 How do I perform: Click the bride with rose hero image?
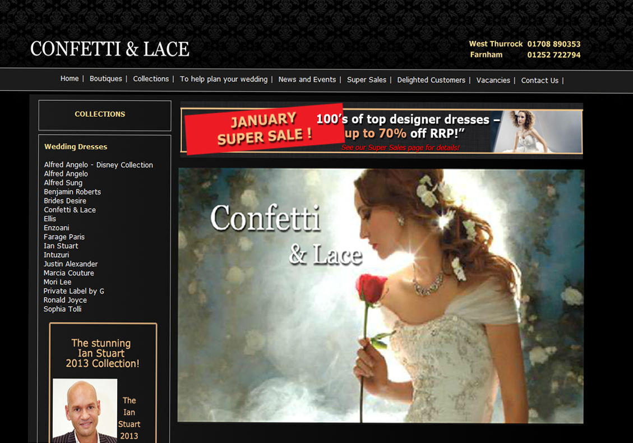point(381,296)
